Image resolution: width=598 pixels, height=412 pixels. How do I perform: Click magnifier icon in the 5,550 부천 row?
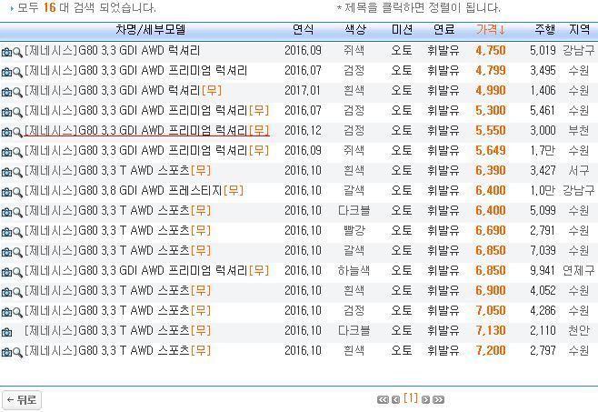17,133
